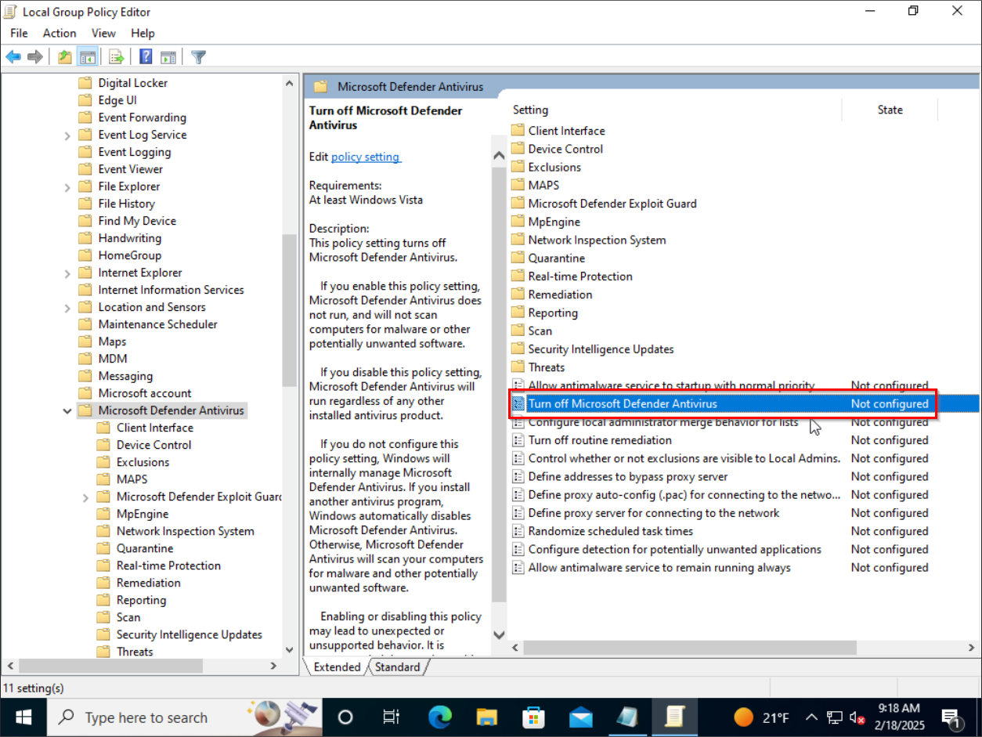Select 'Define proxy server for connecting to the network'
Viewport: 982px width, 737px height.
(x=654, y=513)
